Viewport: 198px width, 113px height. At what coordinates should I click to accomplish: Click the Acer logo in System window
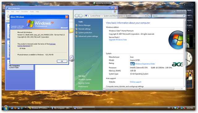[x=178, y=64]
